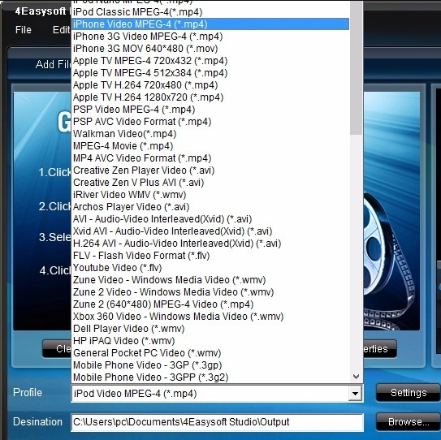Open the File menu
Screen dimensions: 441x440
pos(24,30)
